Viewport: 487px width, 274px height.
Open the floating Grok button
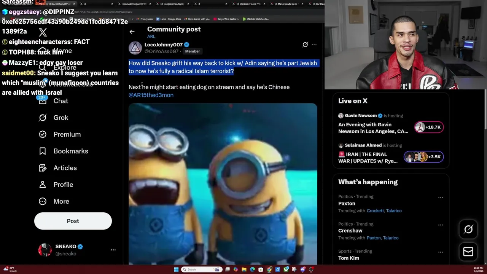click(x=468, y=229)
